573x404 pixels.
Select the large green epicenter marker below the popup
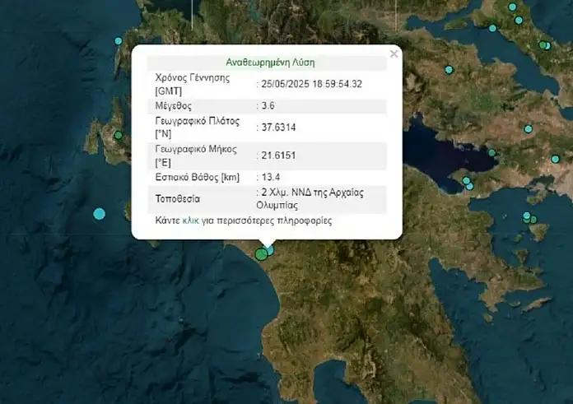[x=262, y=254]
